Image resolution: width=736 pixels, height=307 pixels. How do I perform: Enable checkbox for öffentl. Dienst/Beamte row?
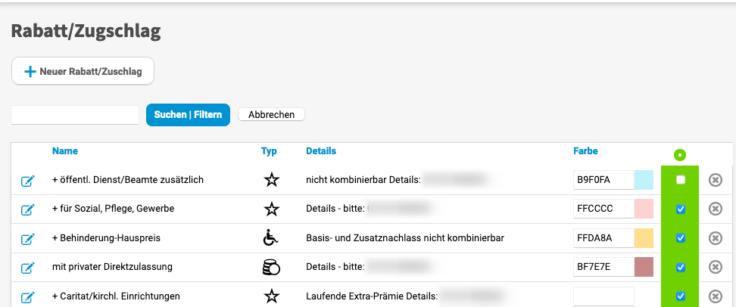(680, 180)
